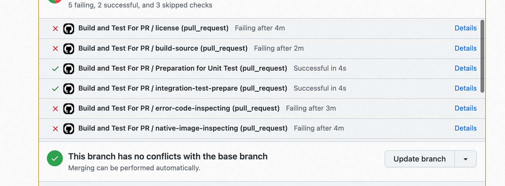
Task: Click GitHub avatar beside Preparation for Unit Test
Action: pyautogui.click(x=69, y=69)
